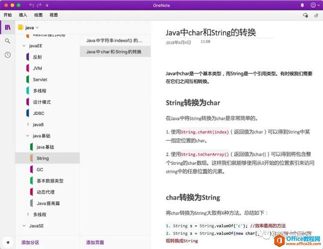This screenshot has height=249, width=323.
Task: Open the notebooks navigation icon
Action: [7, 27]
